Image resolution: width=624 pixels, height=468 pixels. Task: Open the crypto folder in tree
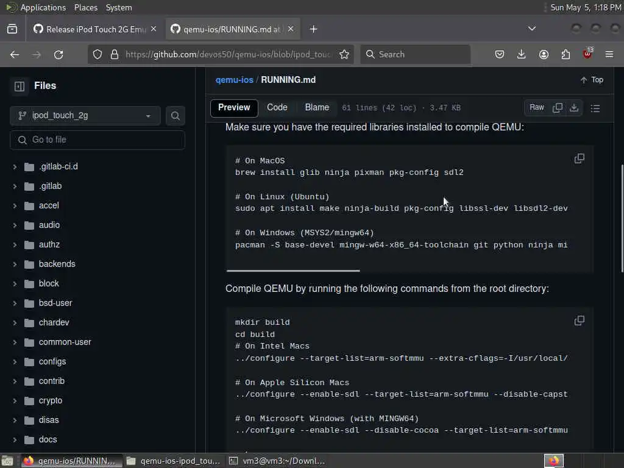coord(50,400)
